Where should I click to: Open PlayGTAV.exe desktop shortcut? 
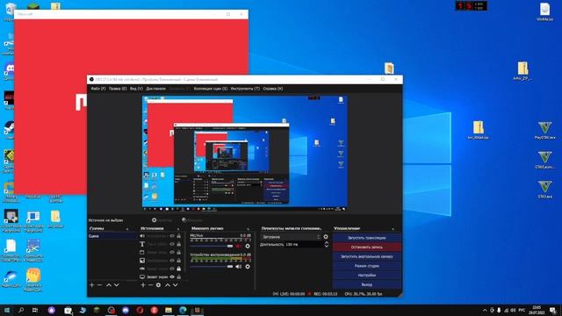click(x=544, y=130)
